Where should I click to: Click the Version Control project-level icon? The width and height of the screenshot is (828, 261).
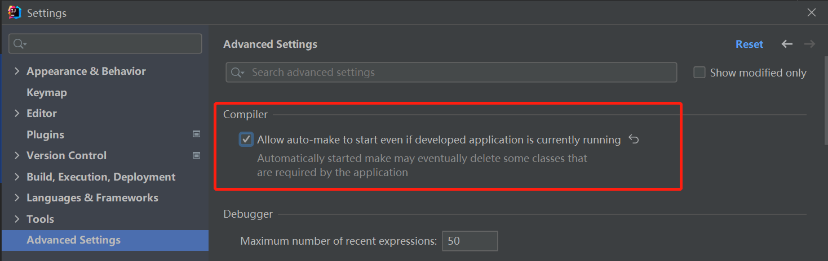196,155
